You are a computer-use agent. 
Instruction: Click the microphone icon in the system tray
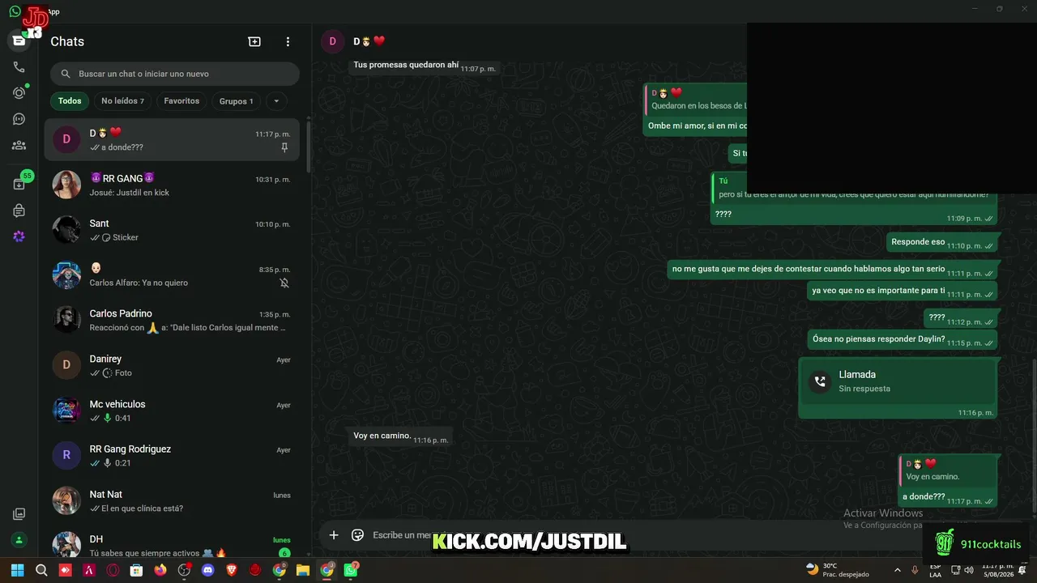(x=915, y=570)
